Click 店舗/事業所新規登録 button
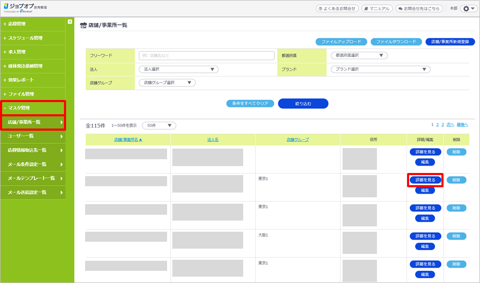 click(449, 42)
